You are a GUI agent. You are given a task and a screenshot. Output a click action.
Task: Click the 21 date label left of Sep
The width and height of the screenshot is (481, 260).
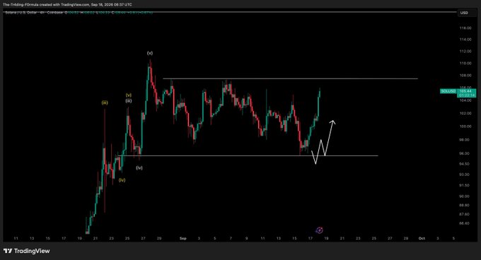[95, 238]
